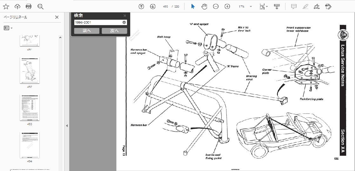Go to previous page arrow
The width and height of the screenshot is (355, 171).
point(141,7)
